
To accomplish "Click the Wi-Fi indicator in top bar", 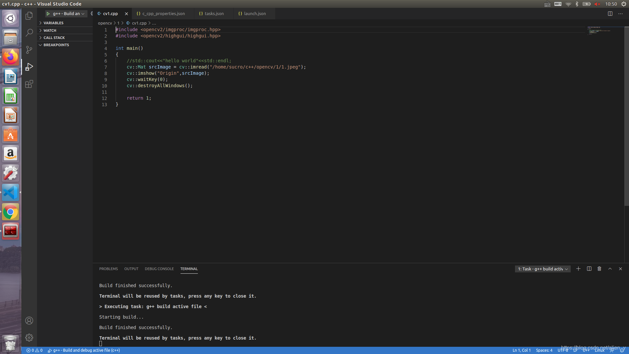I will 568,4.
